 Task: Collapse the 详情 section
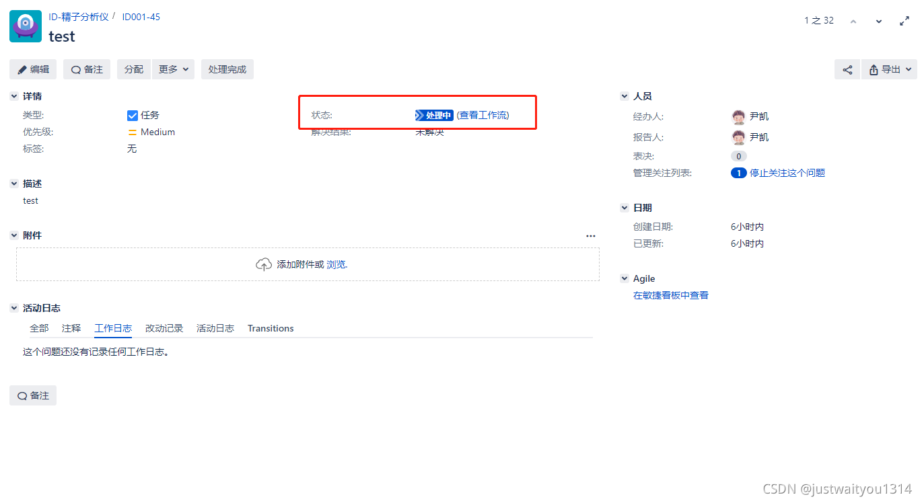point(14,95)
